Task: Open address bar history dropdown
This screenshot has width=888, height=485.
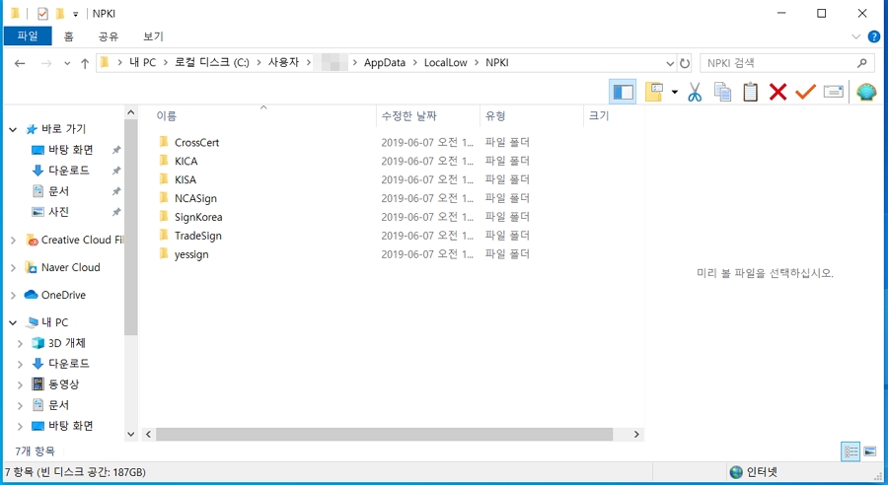Action: click(x=670, y=63)
